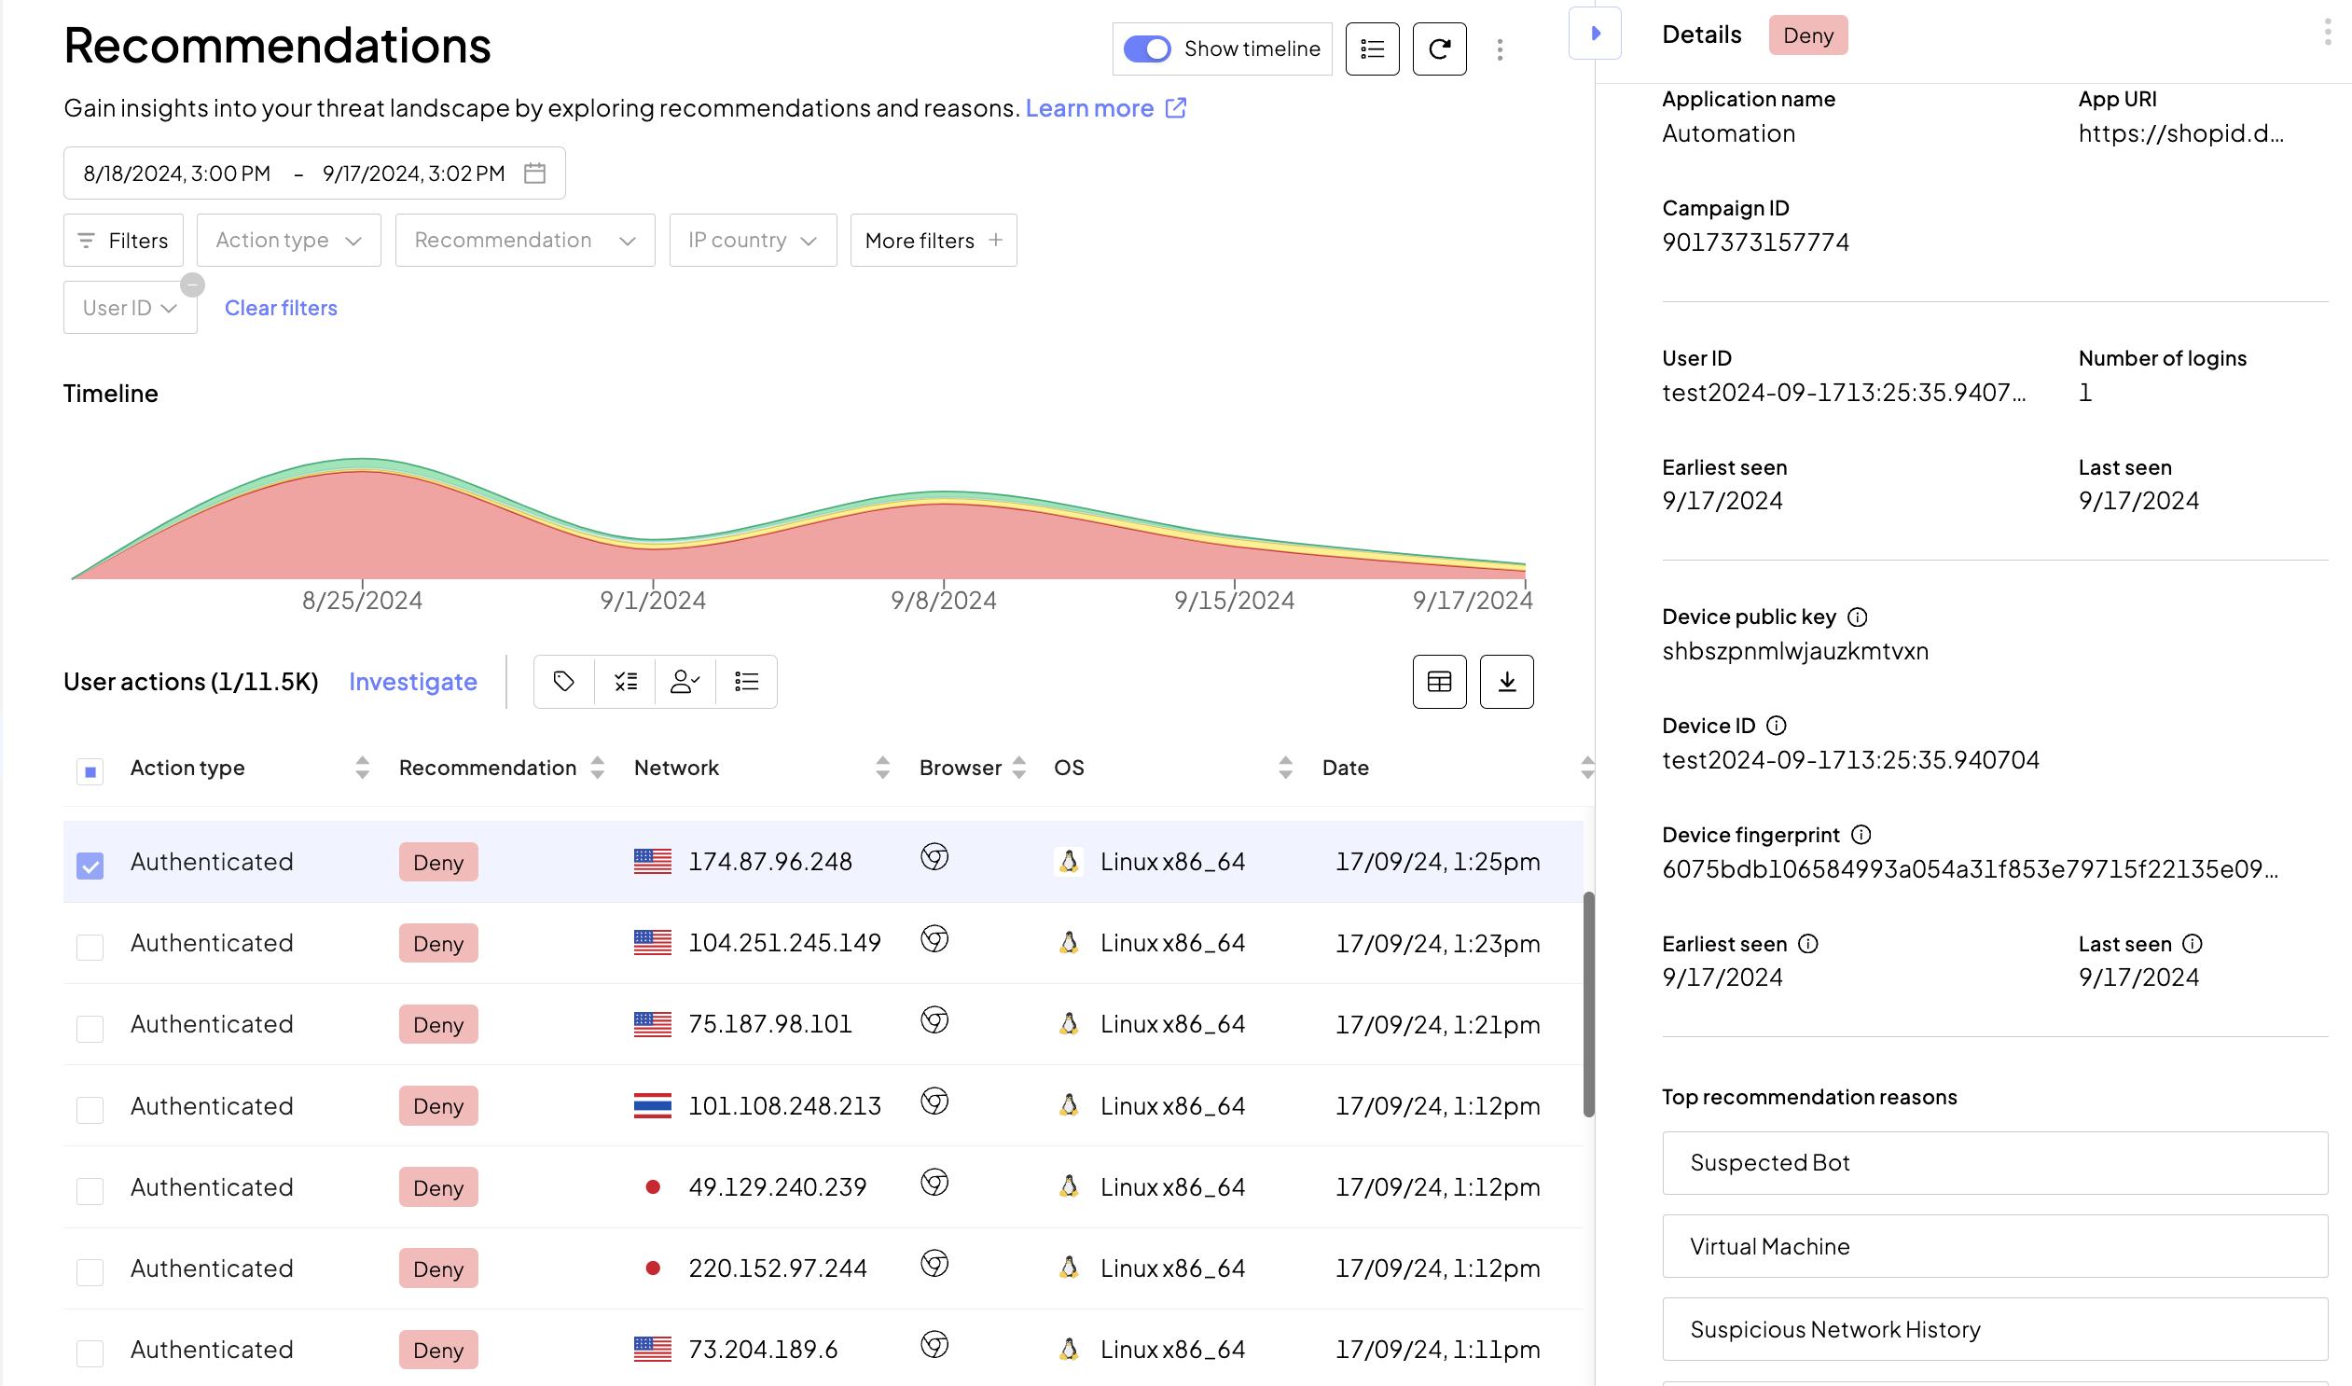Expand the User ID filter dropdown

(x=130, y=307)
